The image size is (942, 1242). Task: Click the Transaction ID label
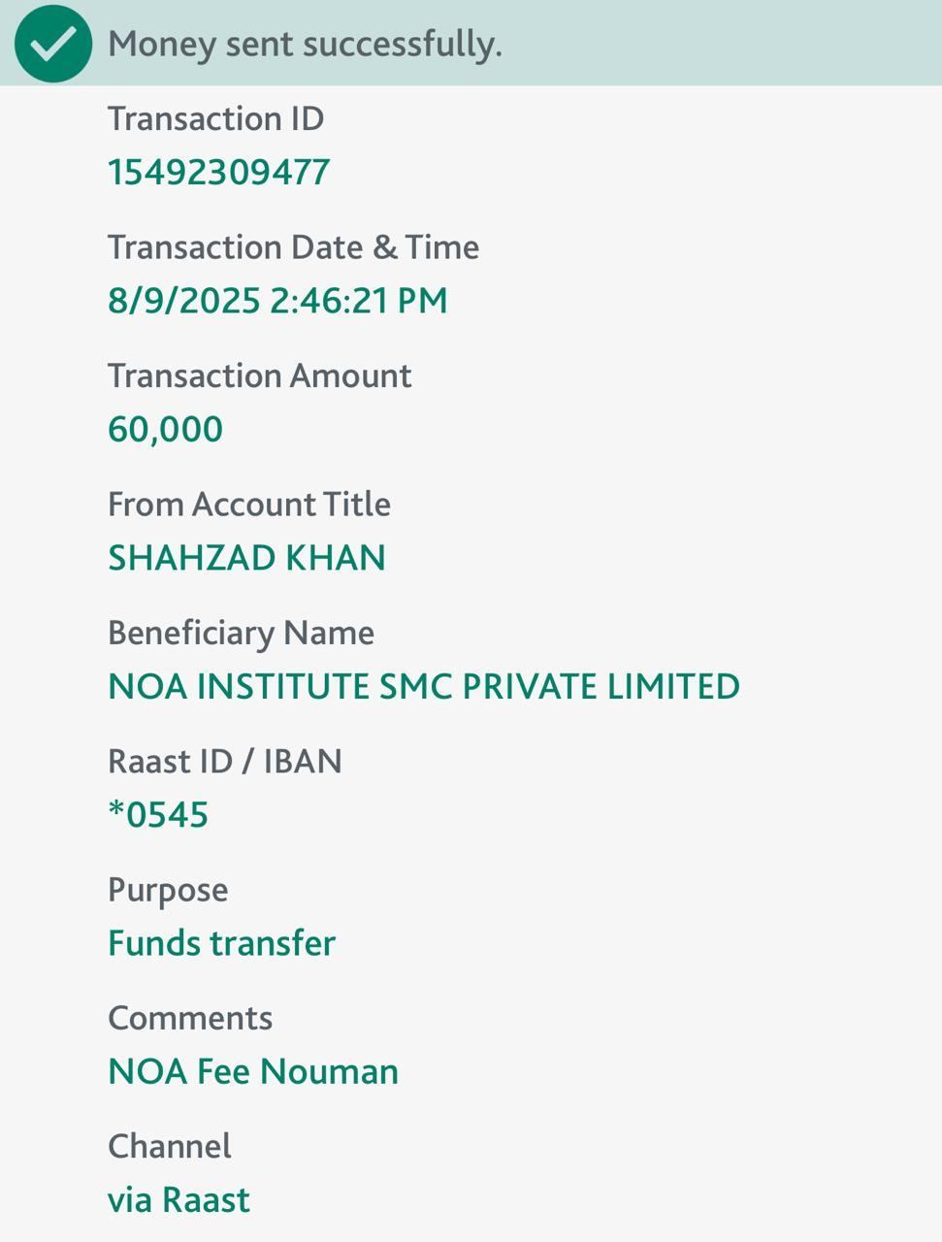pyautogui.click(x=215, y=118)
